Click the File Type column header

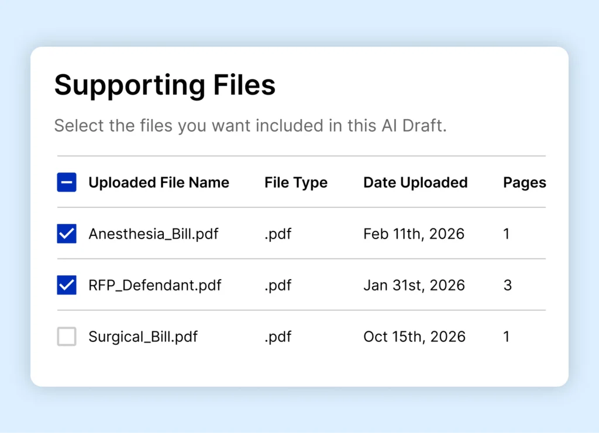click(x=295, y=183)
